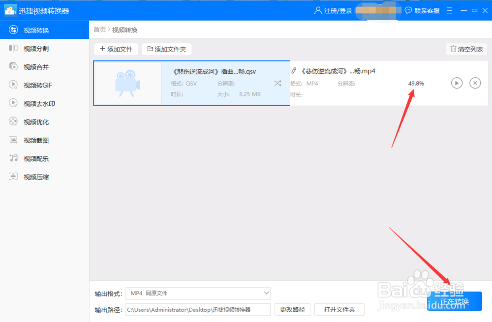Open the hamburger menu in title bar
The image size is (492, 322).
[x=449, y=11]
